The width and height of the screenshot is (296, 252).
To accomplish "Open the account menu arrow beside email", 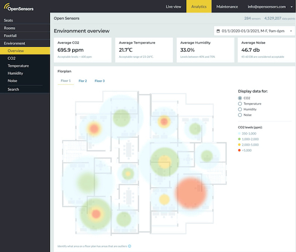I will pyautogui.click(x=291, y=7).
